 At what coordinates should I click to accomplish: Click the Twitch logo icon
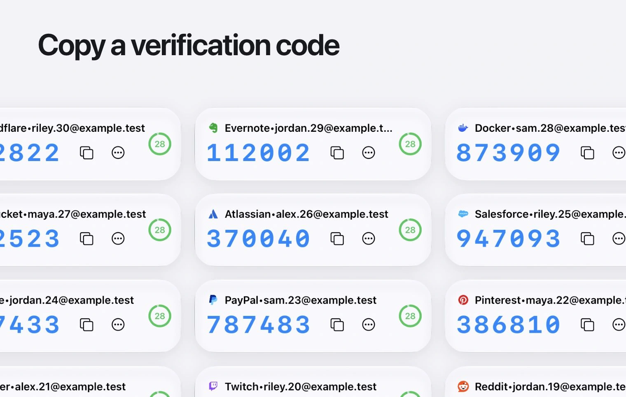pos(213,386)
